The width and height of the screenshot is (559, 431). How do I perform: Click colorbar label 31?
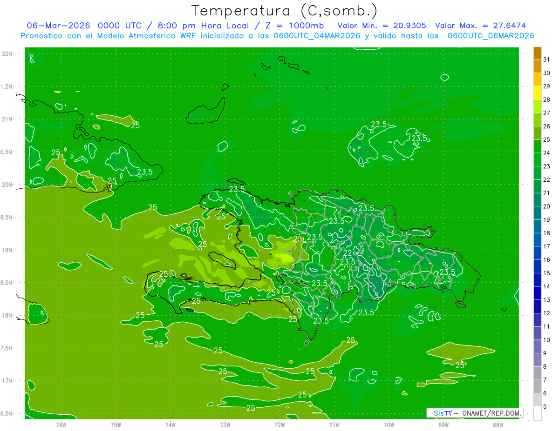tap(547, 60)
